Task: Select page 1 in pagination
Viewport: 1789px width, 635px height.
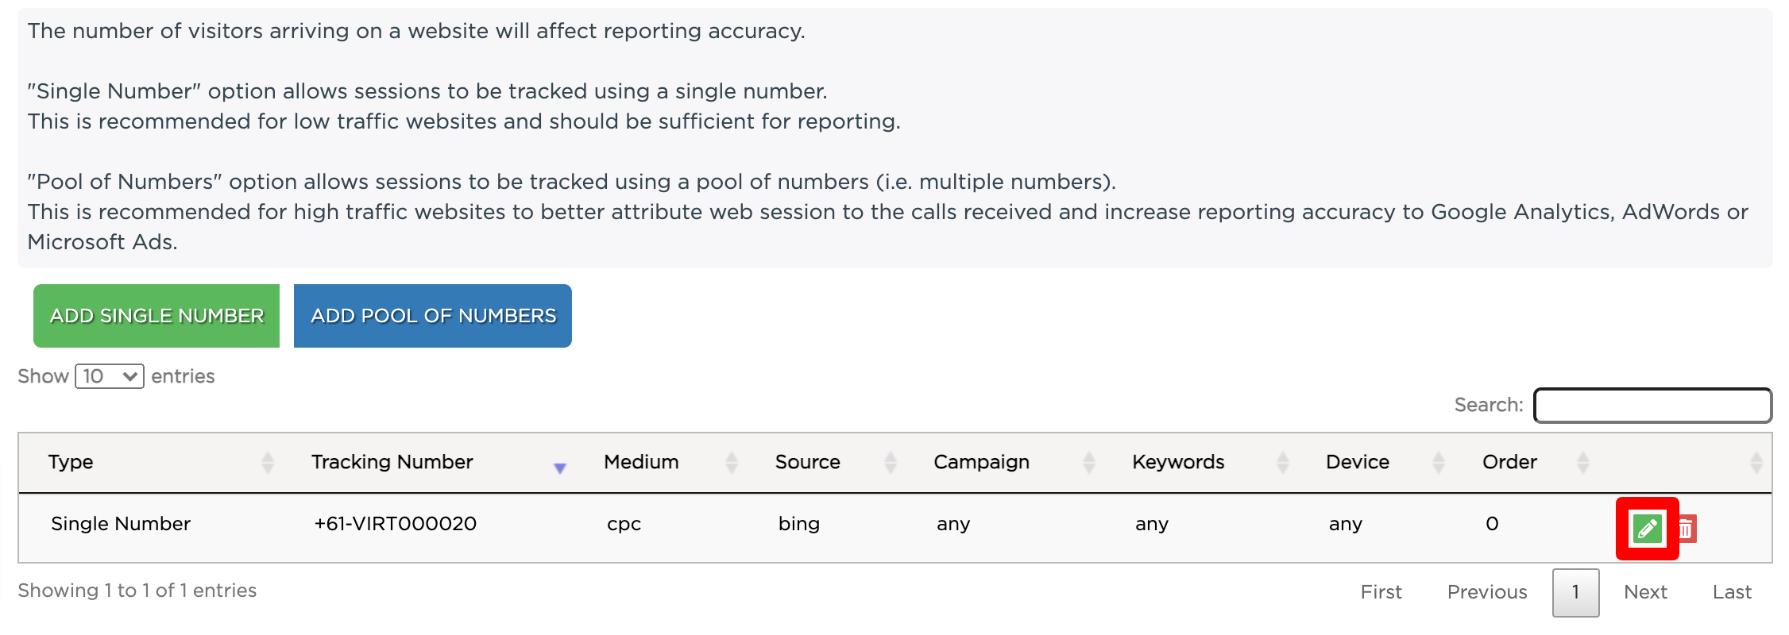Action: point(1575,592)
